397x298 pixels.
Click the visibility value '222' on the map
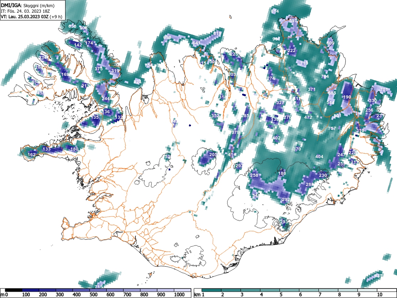[292, 50]
